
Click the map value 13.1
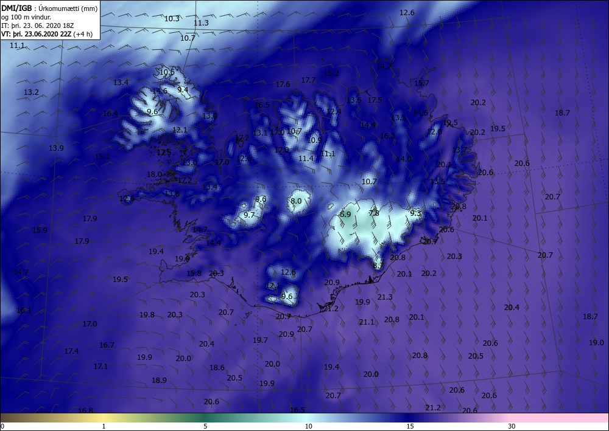(260, 133)
